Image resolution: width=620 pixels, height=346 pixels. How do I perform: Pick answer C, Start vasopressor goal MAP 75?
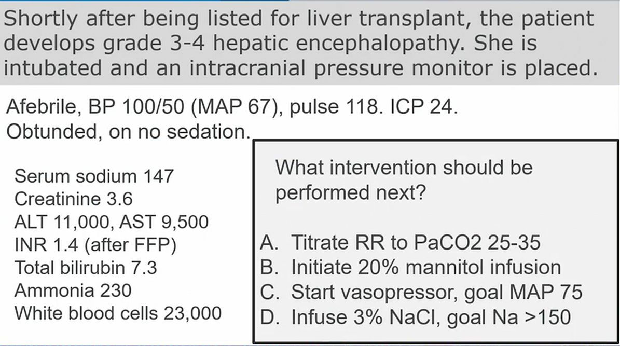click(x=421, y=292)
